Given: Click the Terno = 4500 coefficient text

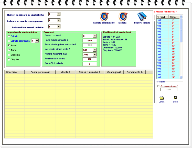Looking at the screenshot, I should (x=109, y=45).
